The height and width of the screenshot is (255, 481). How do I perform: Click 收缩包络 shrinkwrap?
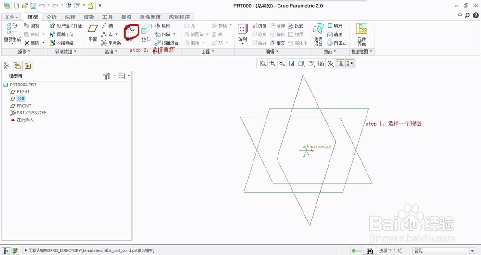pos(62,43)
